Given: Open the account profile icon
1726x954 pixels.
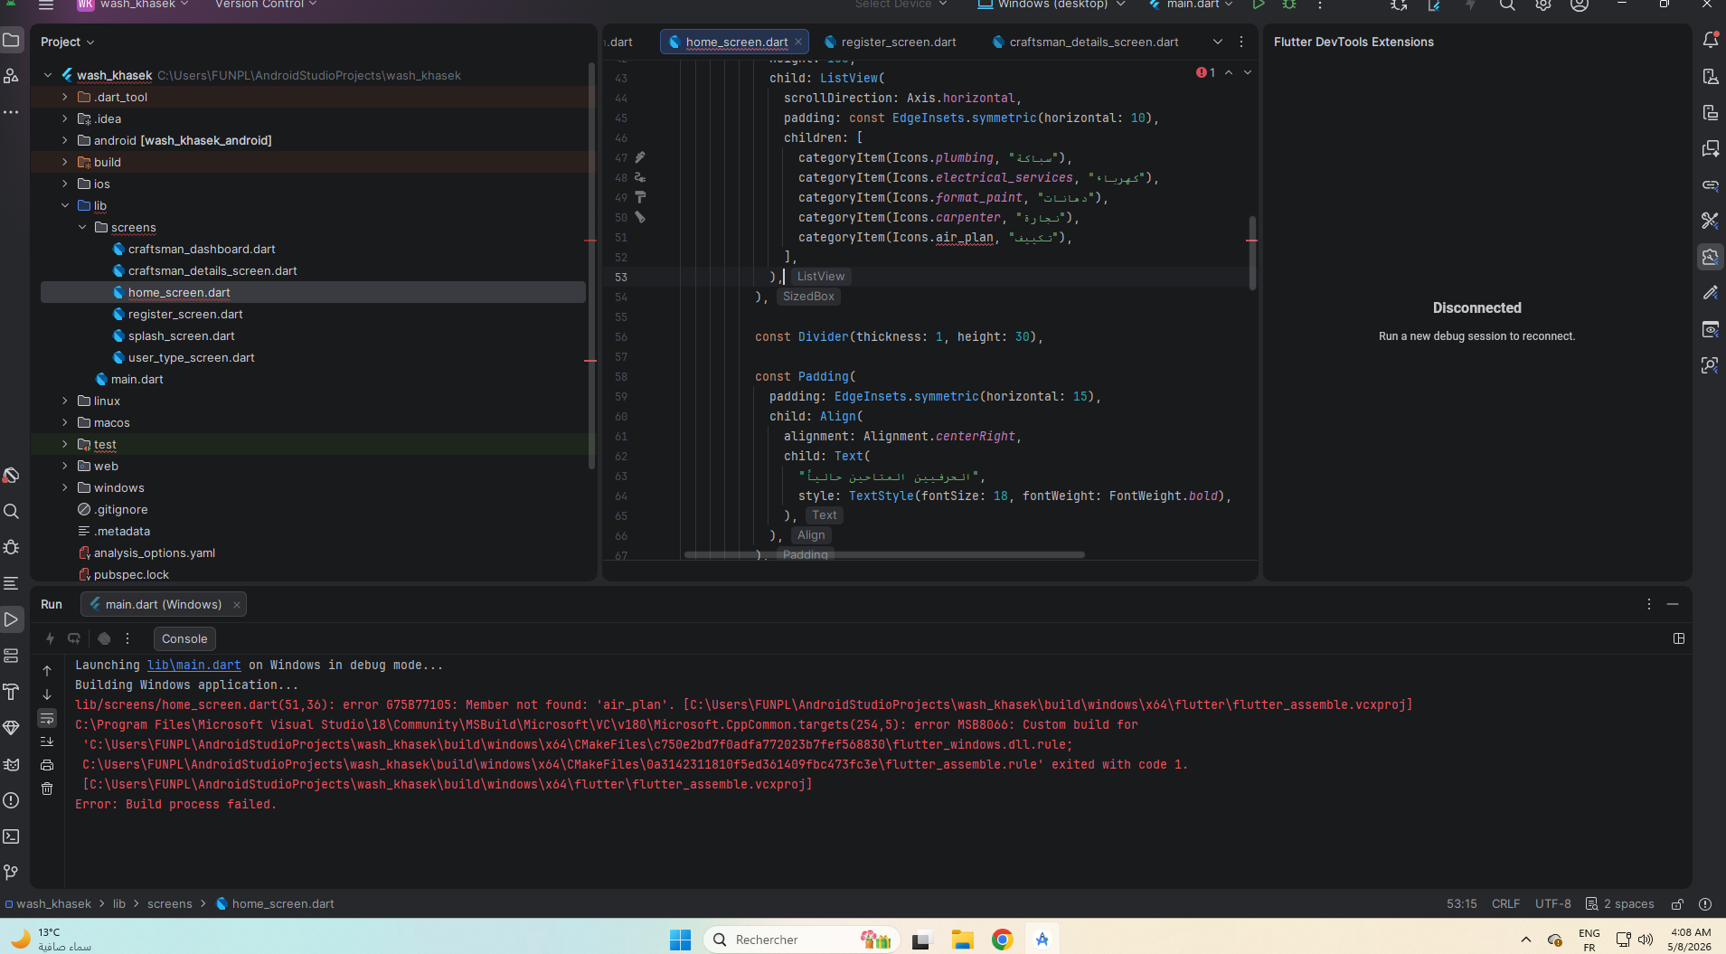Looking at the screenshot, I should tap(1580, 5).
